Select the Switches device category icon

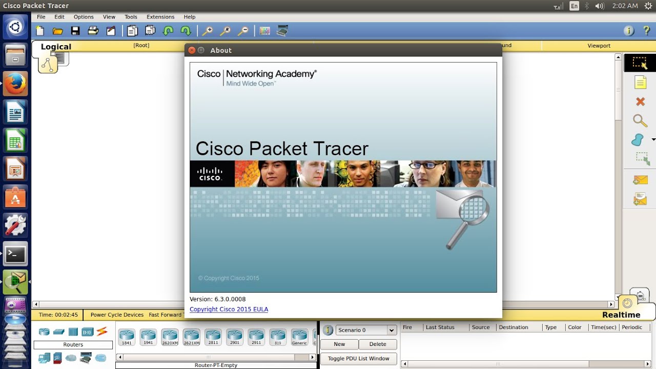click(59, 332)
